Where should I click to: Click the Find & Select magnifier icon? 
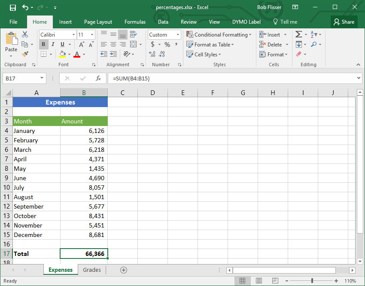tap(314, 44)
